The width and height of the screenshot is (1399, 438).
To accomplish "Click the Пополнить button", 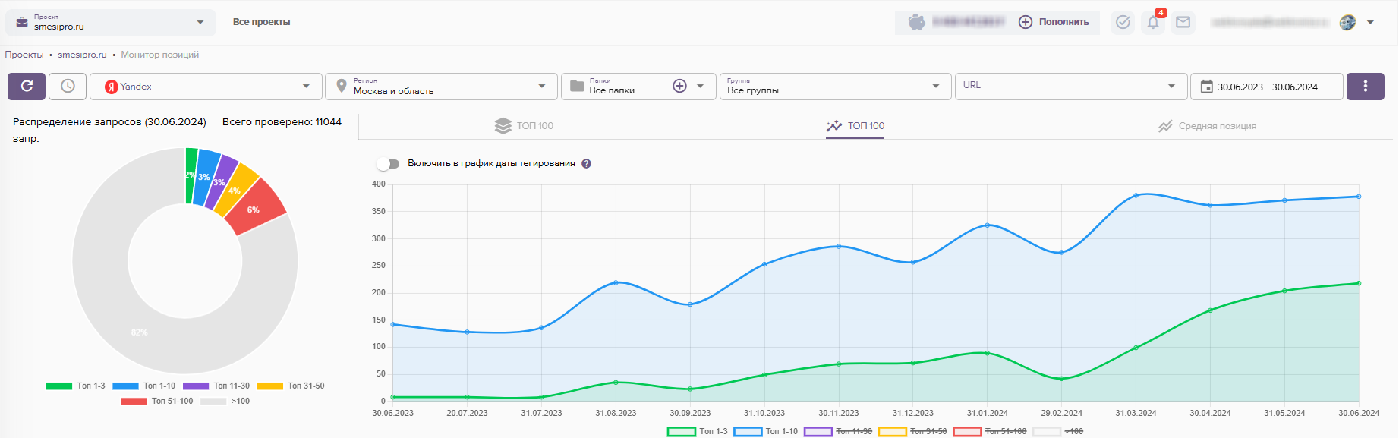I will click(x=1054, y=22).
